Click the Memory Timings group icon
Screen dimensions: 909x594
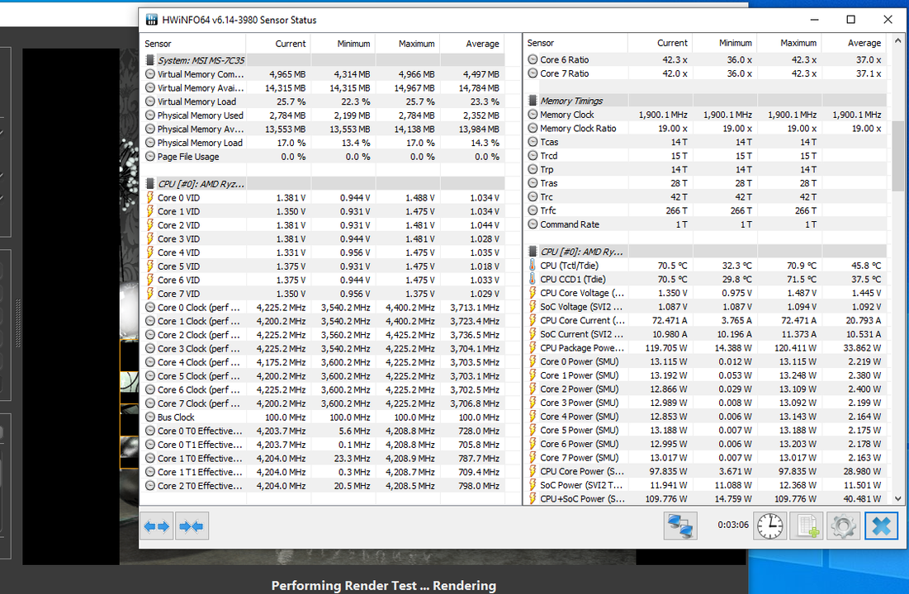[x=533, y=101]
